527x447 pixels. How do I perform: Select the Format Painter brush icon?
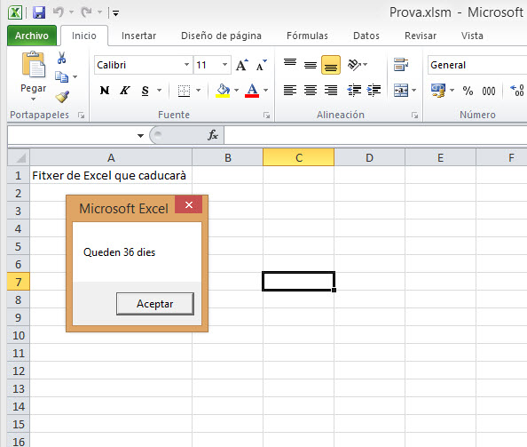62,97
